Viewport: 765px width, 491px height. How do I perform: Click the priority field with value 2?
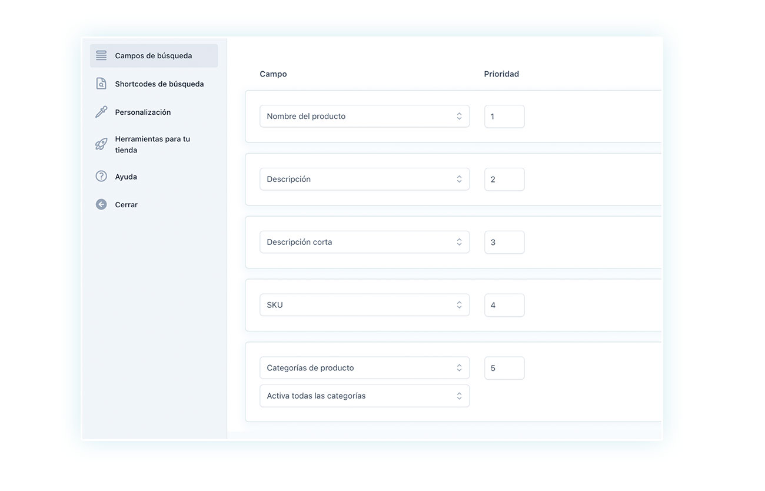504,179
